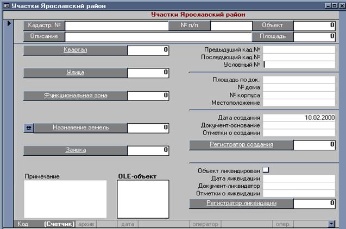Minimize the form window
Image resolution: width=346 pixels, height=229 pixels.
328,5
